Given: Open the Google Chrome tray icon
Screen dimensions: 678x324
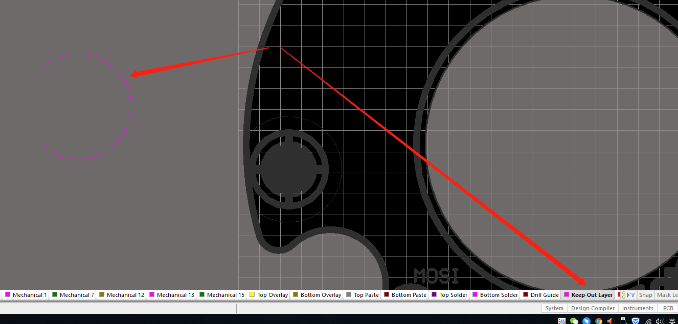Looking at the screenshot, I should tap(599, 321).
